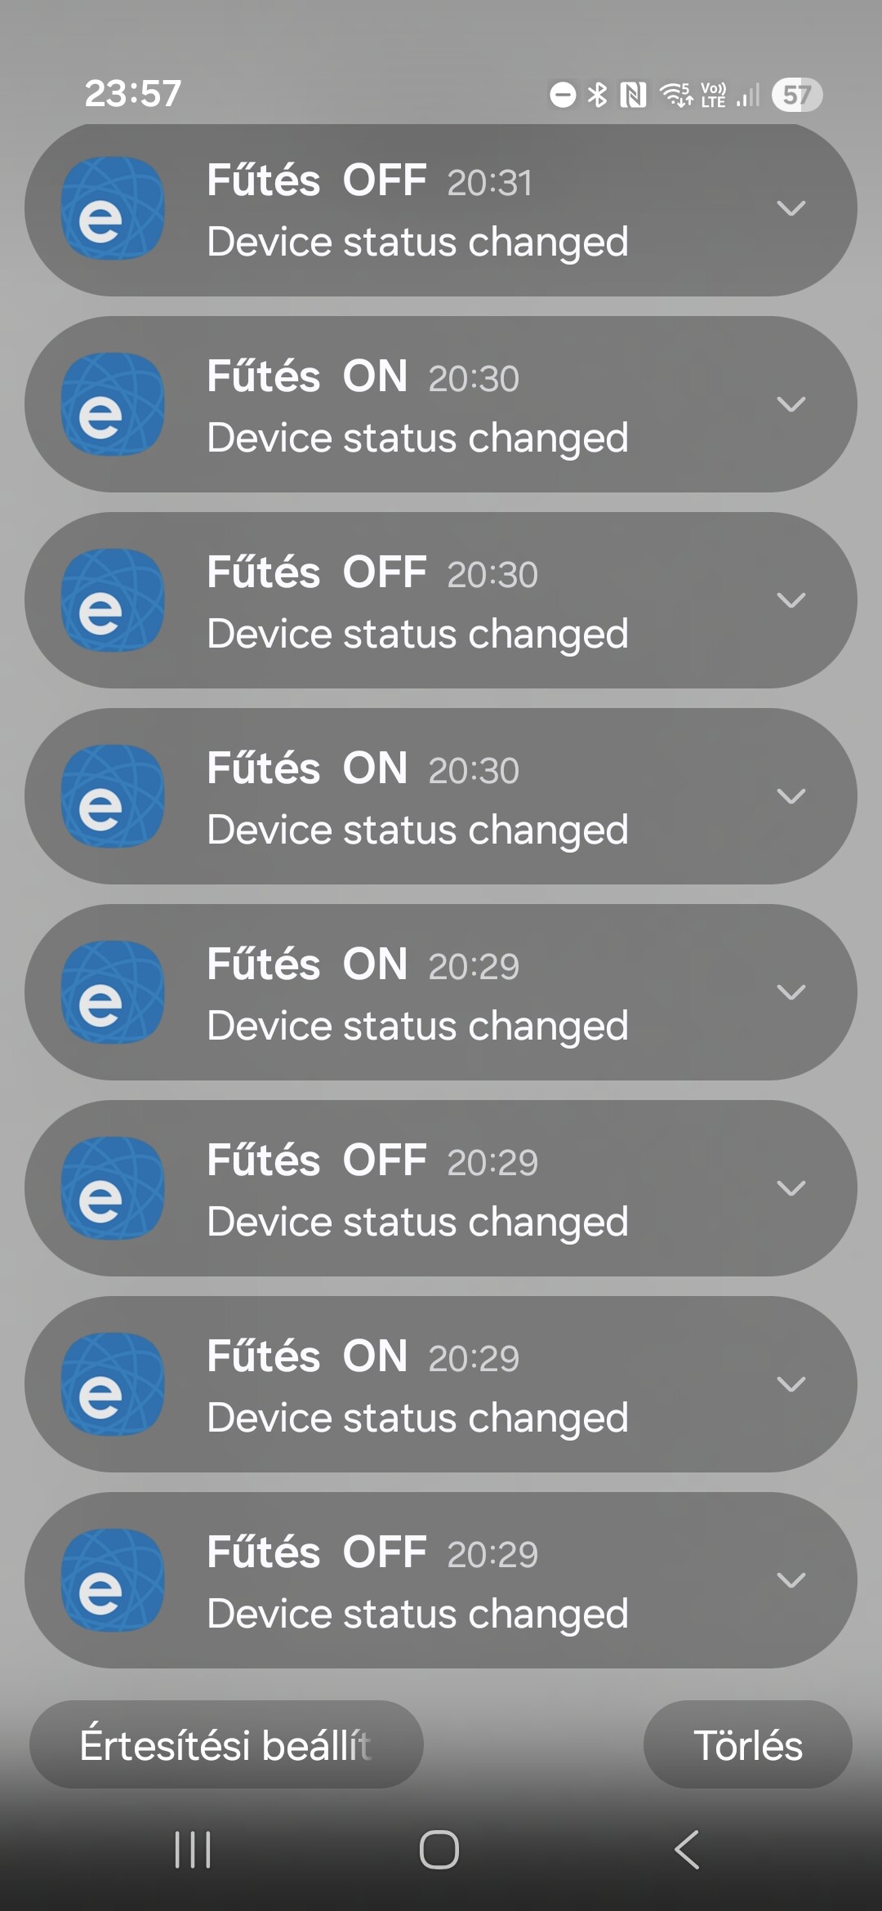Tap the NFC status bar icon
The width and height of the screenshot is (882, 1911).
[x=633, y=95]
